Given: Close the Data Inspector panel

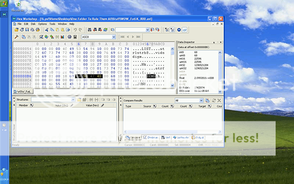Looking at the screenshot, I should tap(220, 42).
